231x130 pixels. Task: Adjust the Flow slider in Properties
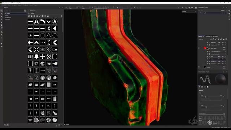[212, 107]
